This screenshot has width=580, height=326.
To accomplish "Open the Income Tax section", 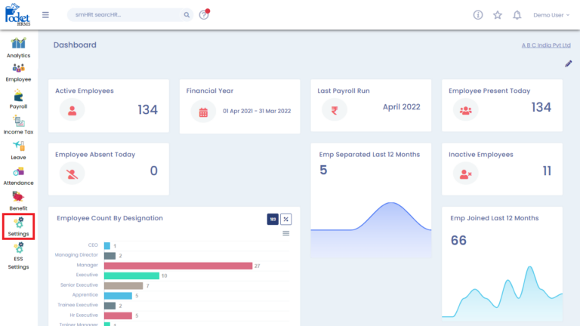I will 18,122.
